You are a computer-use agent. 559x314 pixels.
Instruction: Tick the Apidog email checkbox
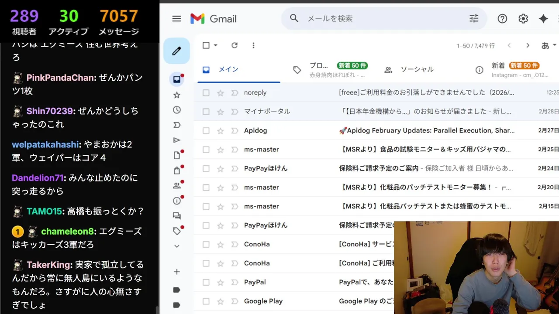(206, 130)
